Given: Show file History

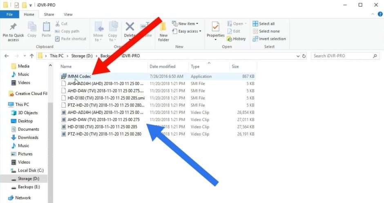Looking at the screenshot, I should click(237, 39).
